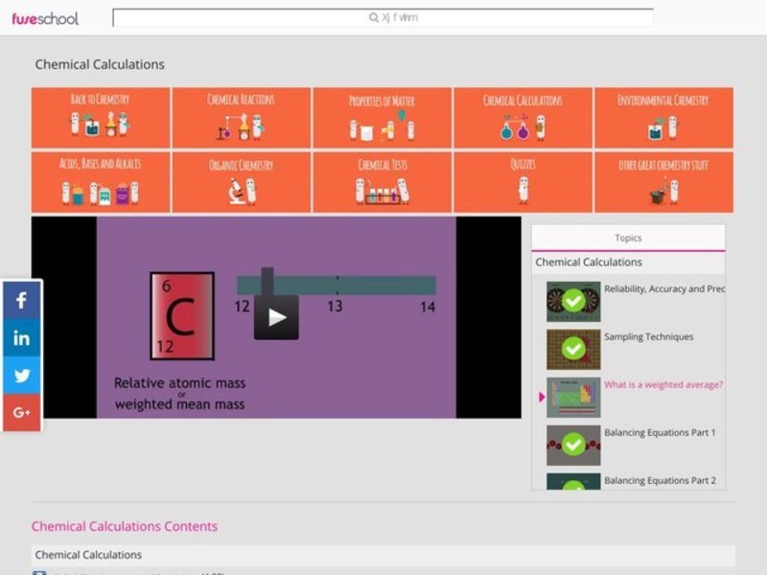Select Chemical Tests tile
767x575 pixels.
pyautogui.click(x=382, y=182)
